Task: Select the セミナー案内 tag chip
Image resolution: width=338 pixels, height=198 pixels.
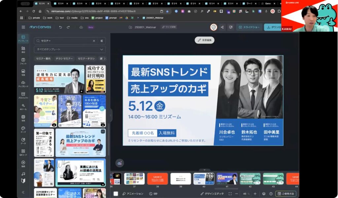Action: tap(43, 58)
